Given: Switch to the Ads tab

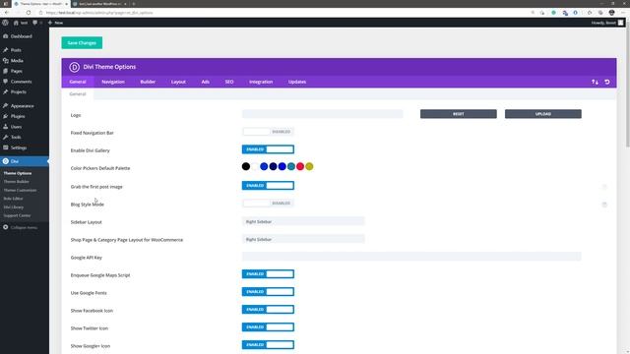Looking at the screenshot, I should tap(206, 82).
